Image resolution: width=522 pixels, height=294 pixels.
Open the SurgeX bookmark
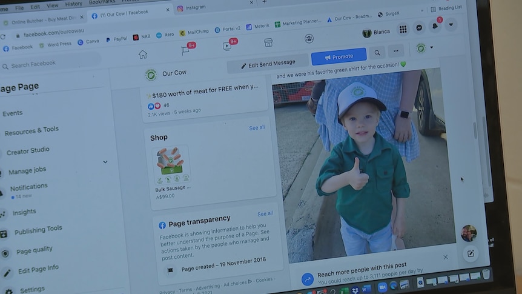pyautogui.click(x=389, y=14)
